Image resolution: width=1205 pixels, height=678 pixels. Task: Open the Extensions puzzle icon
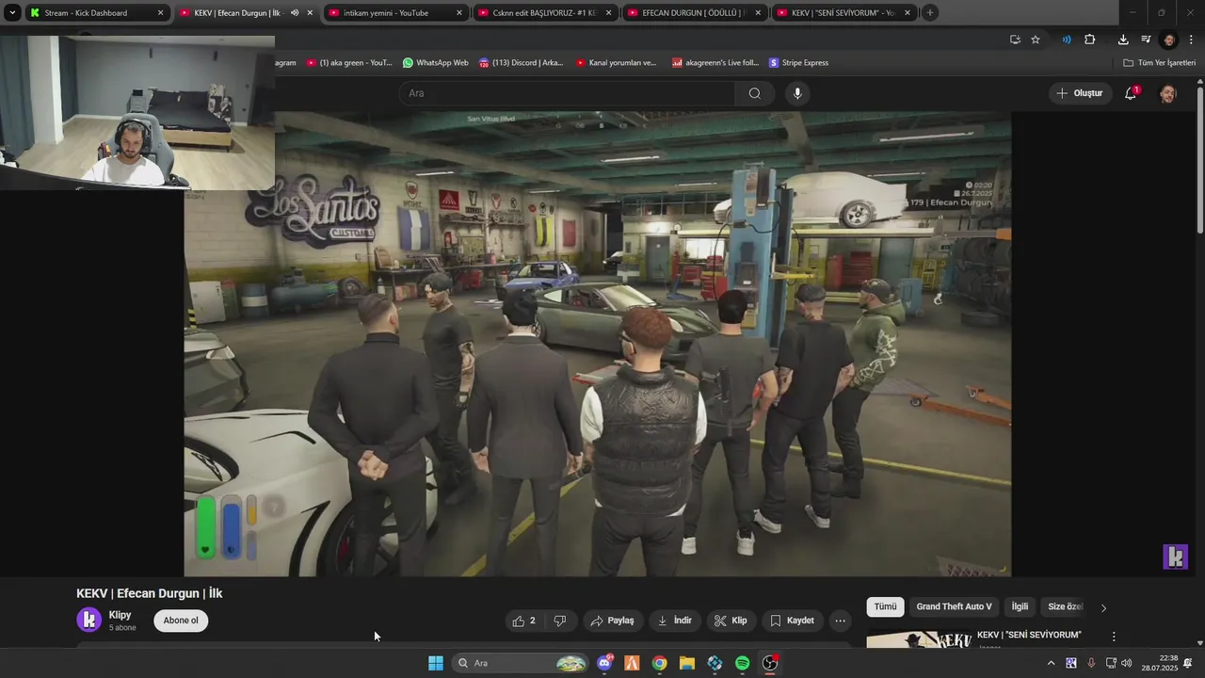point(1090,40)
